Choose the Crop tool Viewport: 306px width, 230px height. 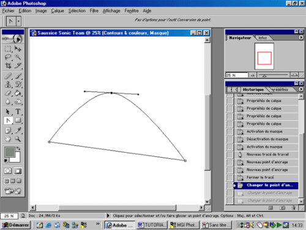8,66
